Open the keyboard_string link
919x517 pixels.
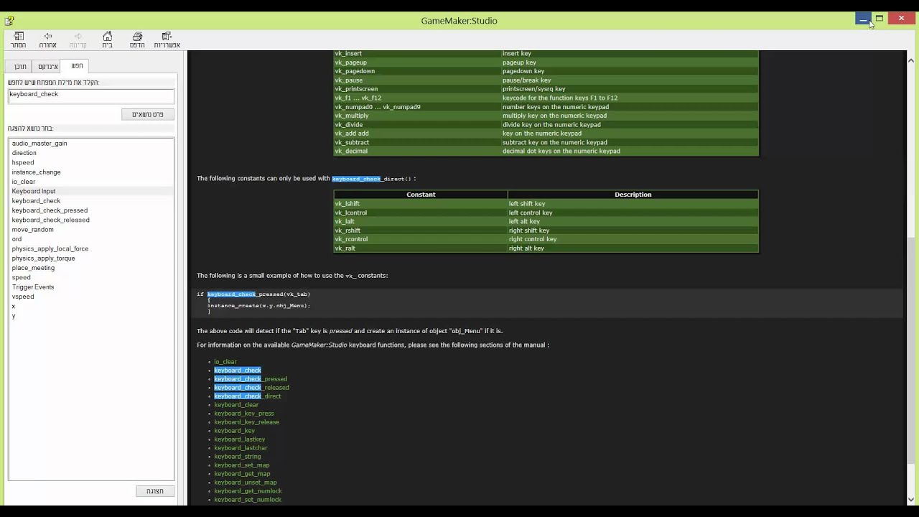[238, 457]
